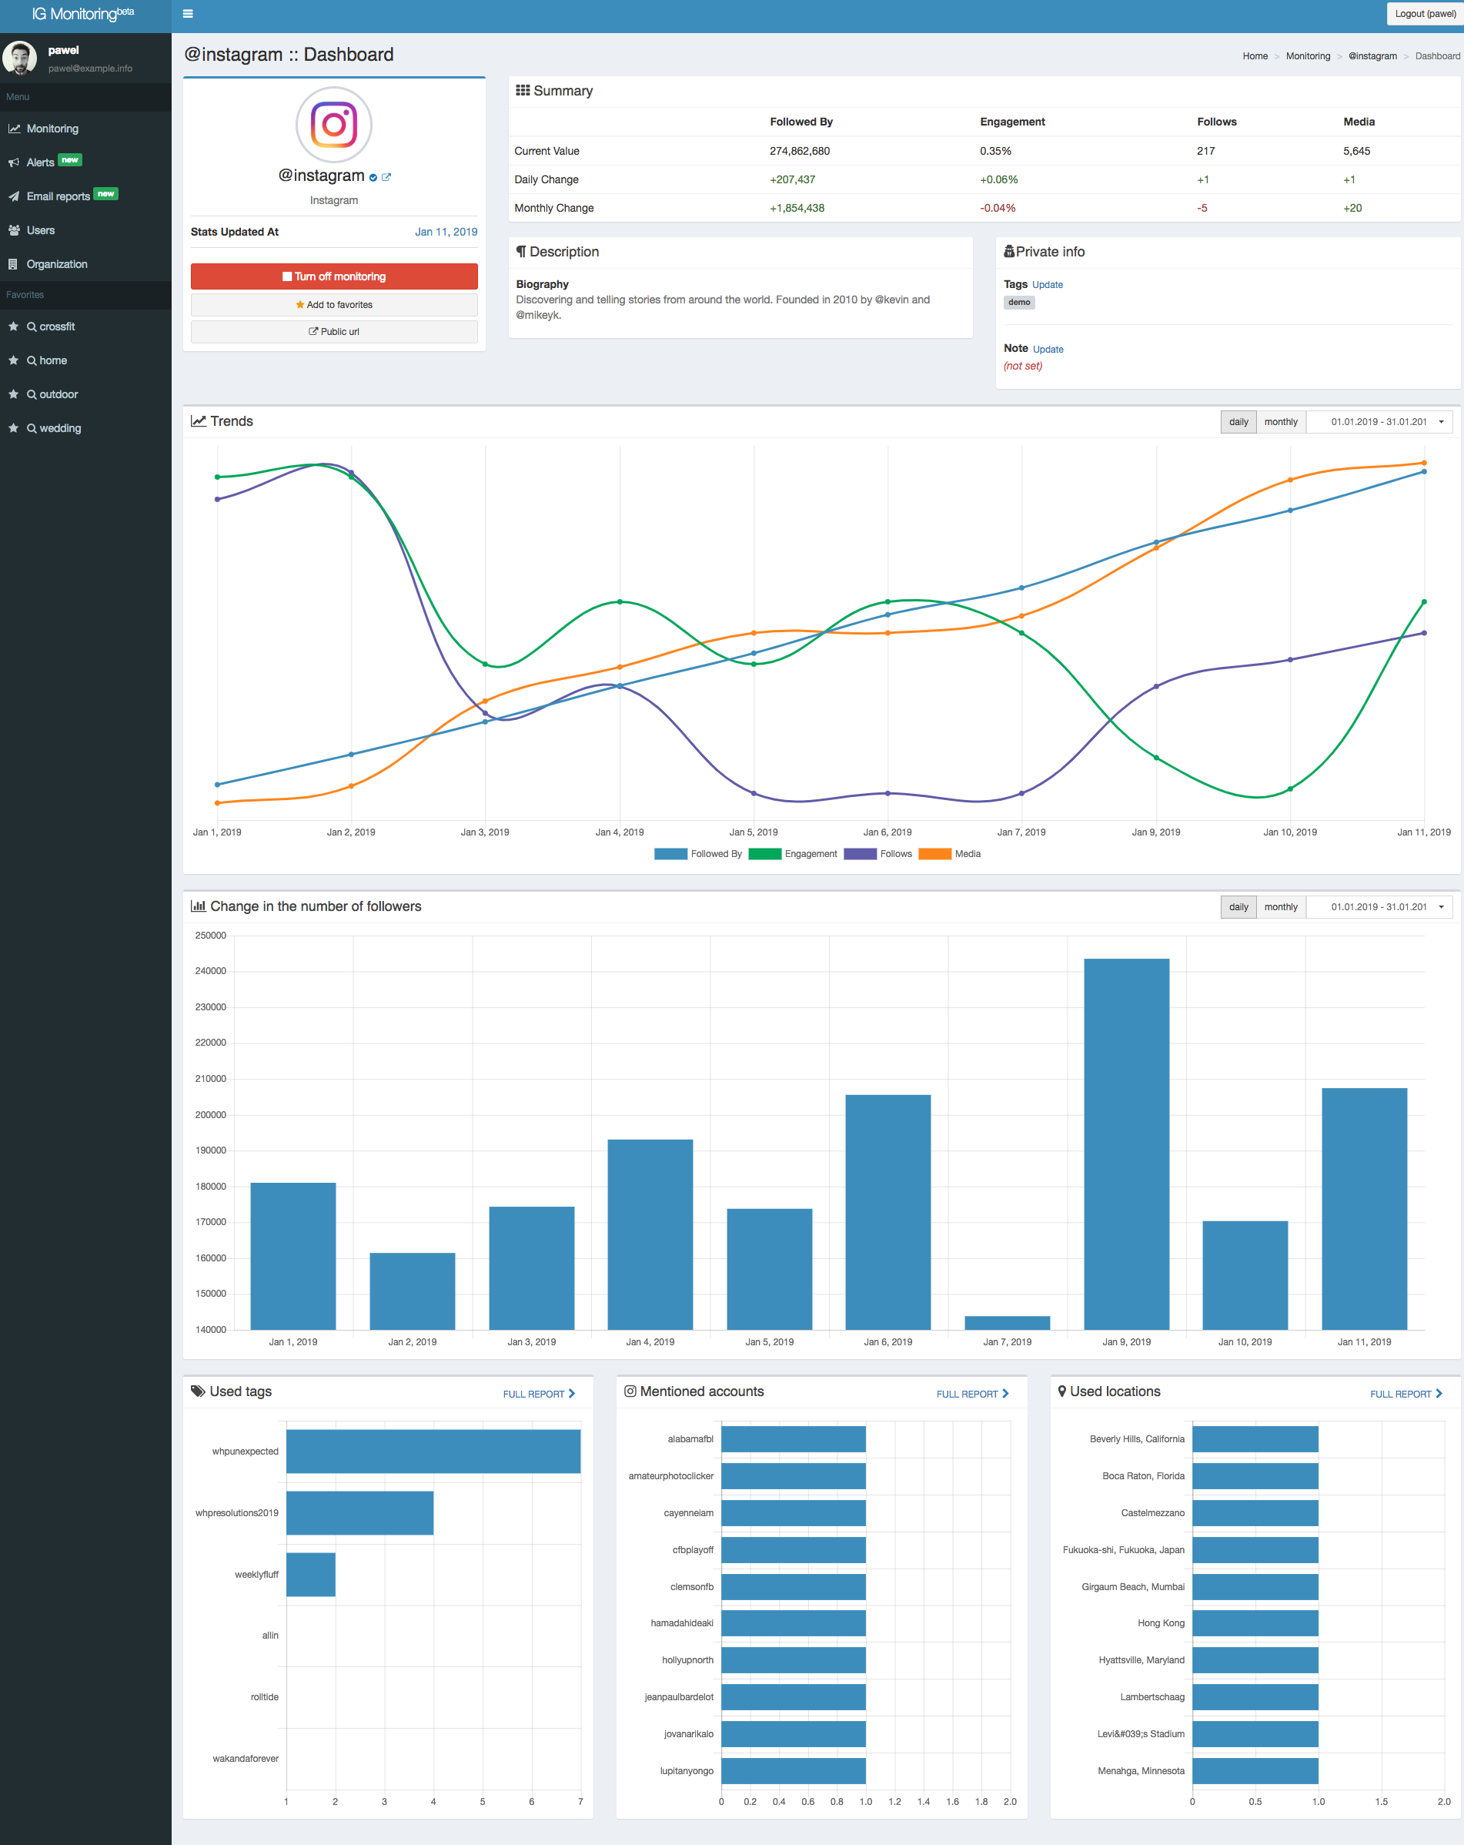The width and height of the screenshot is (1464, 1845).
Task: Open the Used tags FULL REPORT link
Action: 539,1394
